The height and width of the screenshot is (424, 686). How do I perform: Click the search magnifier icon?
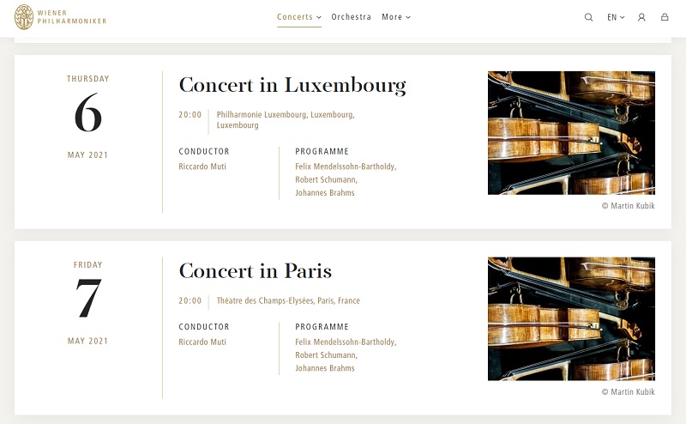[x=588, y=17]
